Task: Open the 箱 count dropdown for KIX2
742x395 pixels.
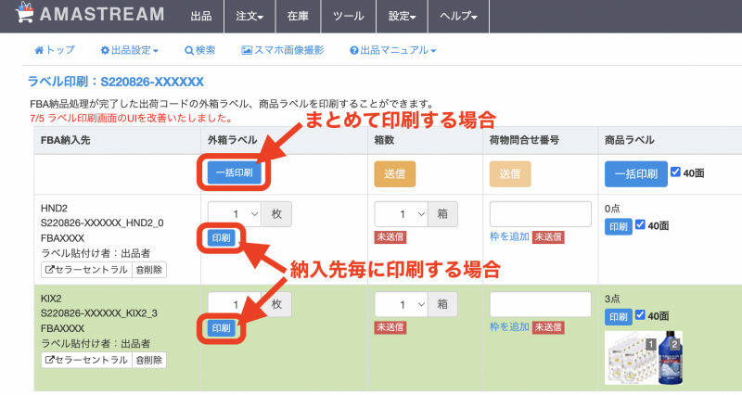Action: [x=402, y=304]
